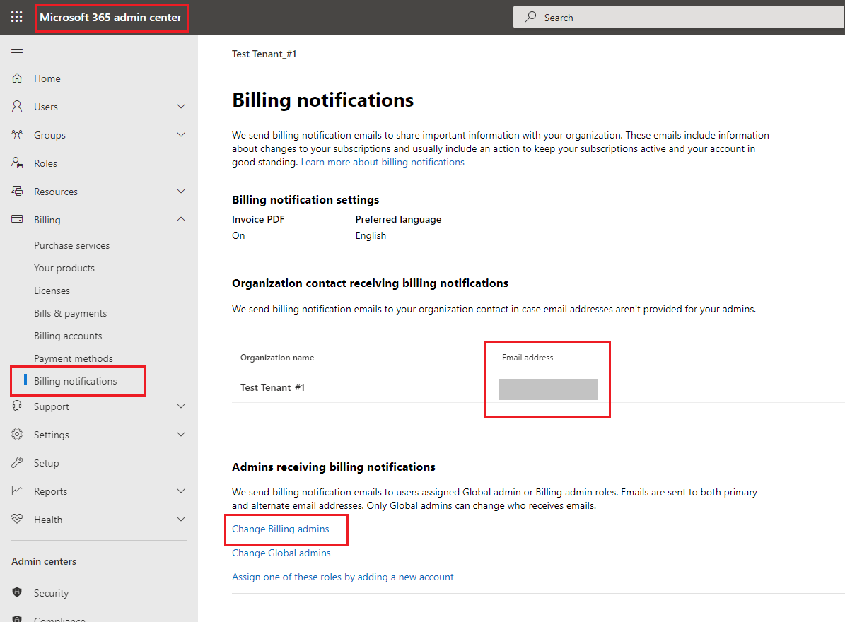The image size is (845, 622).
Task: Expand the Settings menu chevron
Action: point(181,434)
